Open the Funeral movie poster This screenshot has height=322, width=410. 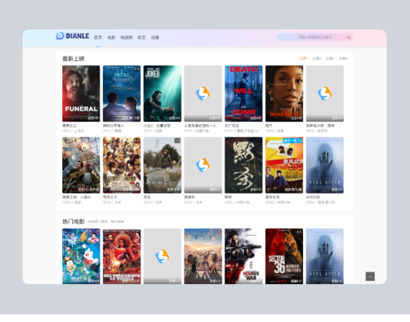(x=81, y=94)
